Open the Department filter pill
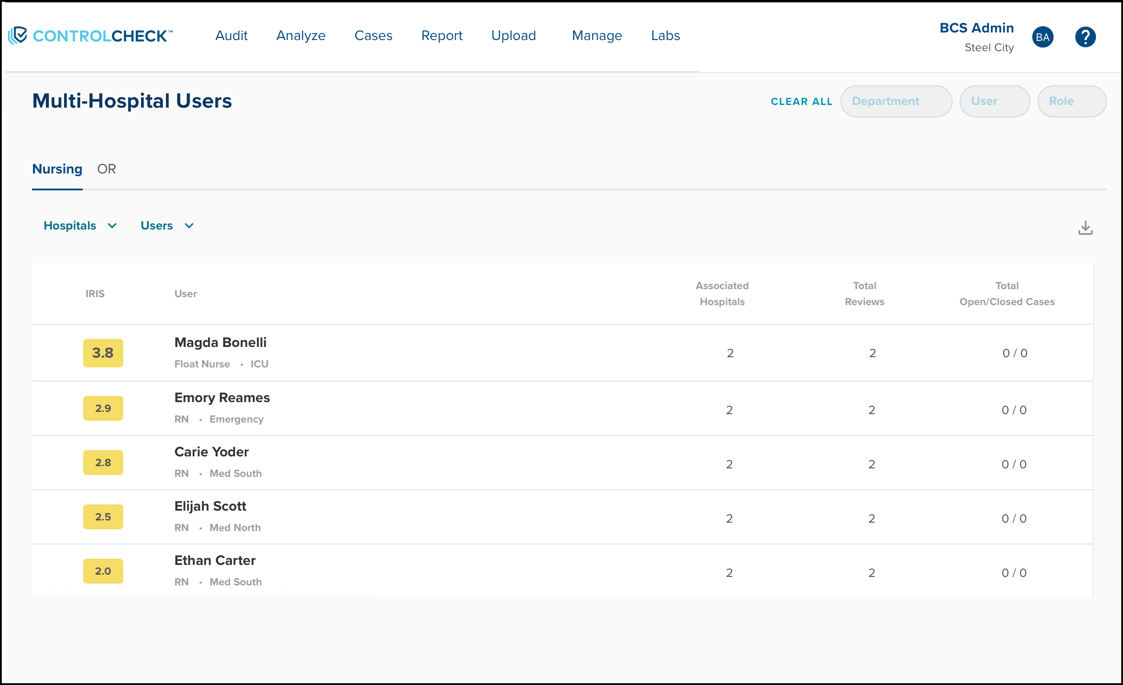The image size is (1123, 685). pyautogui.click(x=896, y=101)
